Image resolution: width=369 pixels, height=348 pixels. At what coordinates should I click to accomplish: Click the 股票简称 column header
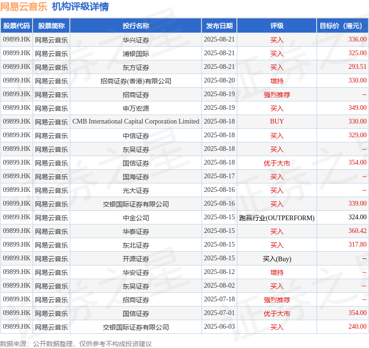pyautogui.click(x=51, y=25)
